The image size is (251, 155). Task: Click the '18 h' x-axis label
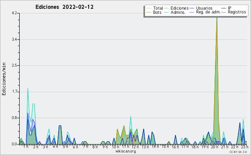coord(195,147)
